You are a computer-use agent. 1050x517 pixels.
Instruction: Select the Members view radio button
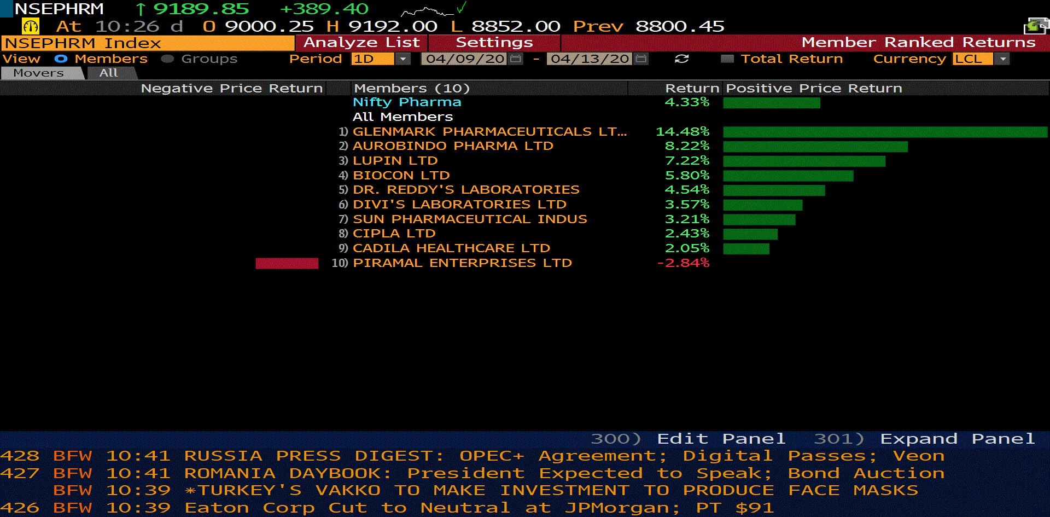(x=61, y=59)
